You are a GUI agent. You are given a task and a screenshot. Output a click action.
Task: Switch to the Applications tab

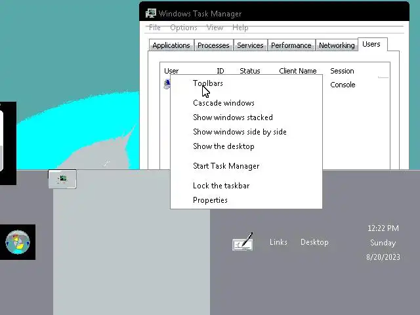pyautogui.click(x=171, y=45)
